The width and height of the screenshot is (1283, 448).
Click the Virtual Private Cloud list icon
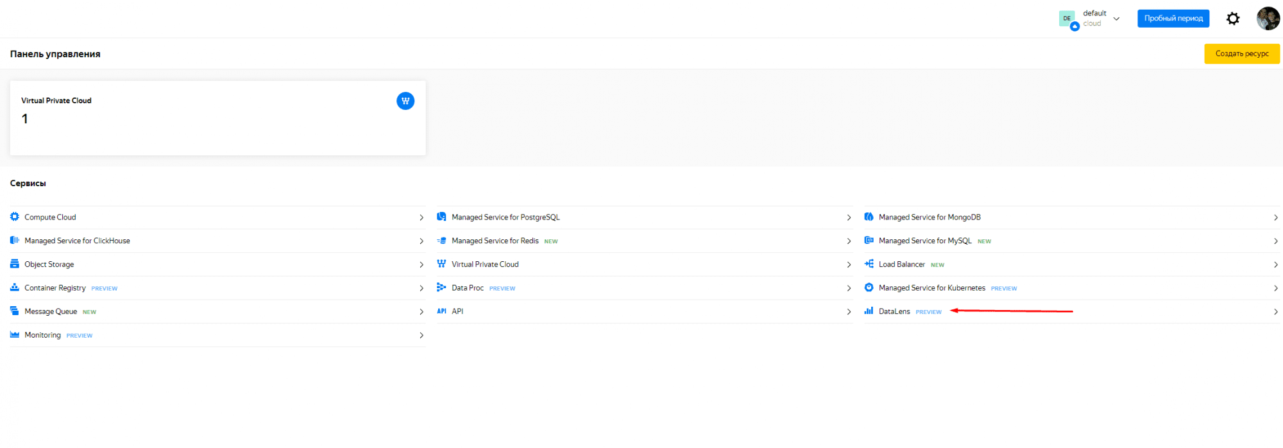click(x=441, y=264)
